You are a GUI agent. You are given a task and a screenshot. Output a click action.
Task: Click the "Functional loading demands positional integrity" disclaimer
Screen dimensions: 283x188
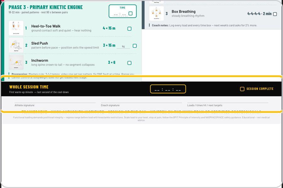pyautogui.click(x=141, y=119)
